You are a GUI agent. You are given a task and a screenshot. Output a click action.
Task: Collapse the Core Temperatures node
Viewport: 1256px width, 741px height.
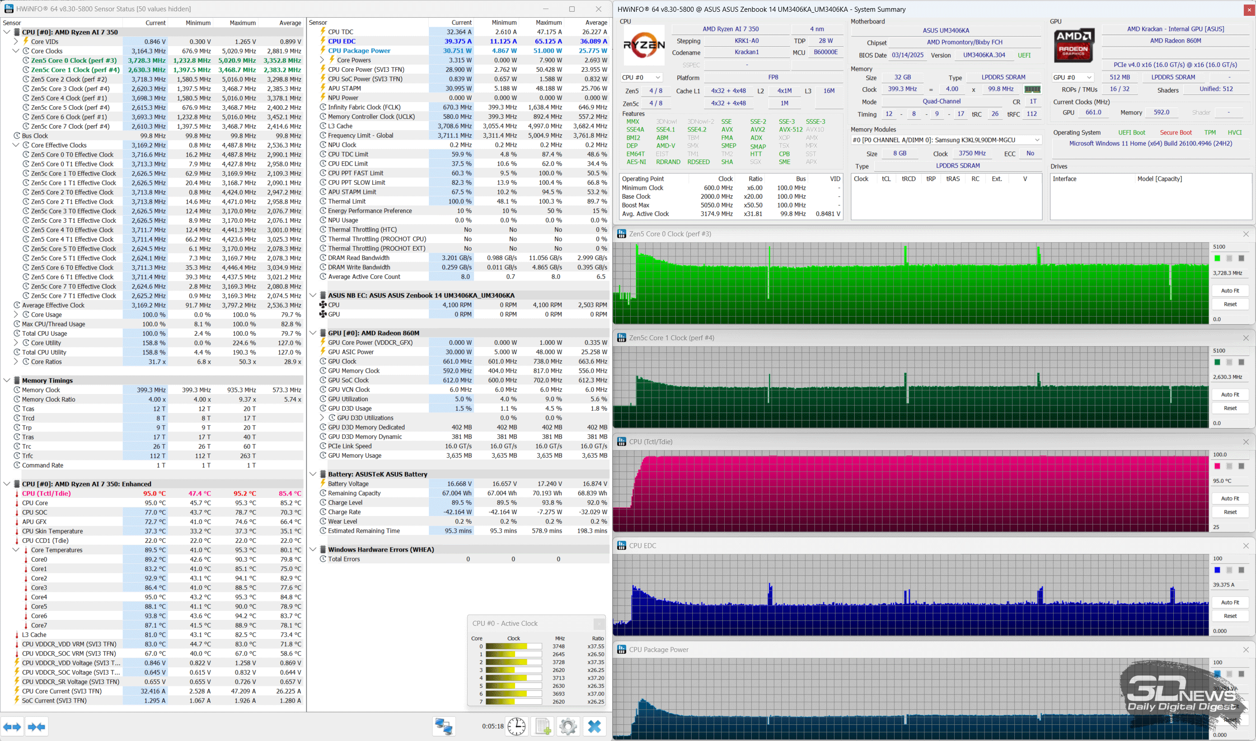tap(16, 550)
